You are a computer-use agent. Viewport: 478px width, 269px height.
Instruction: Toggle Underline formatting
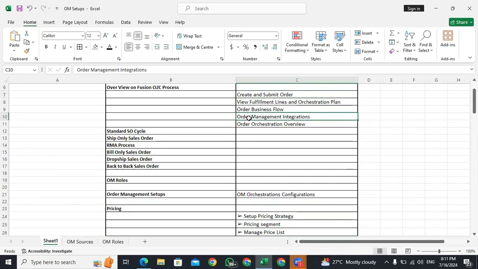coord(64,47)
